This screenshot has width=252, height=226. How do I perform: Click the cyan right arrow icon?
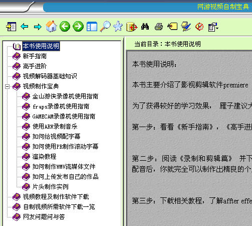[38, 27]
